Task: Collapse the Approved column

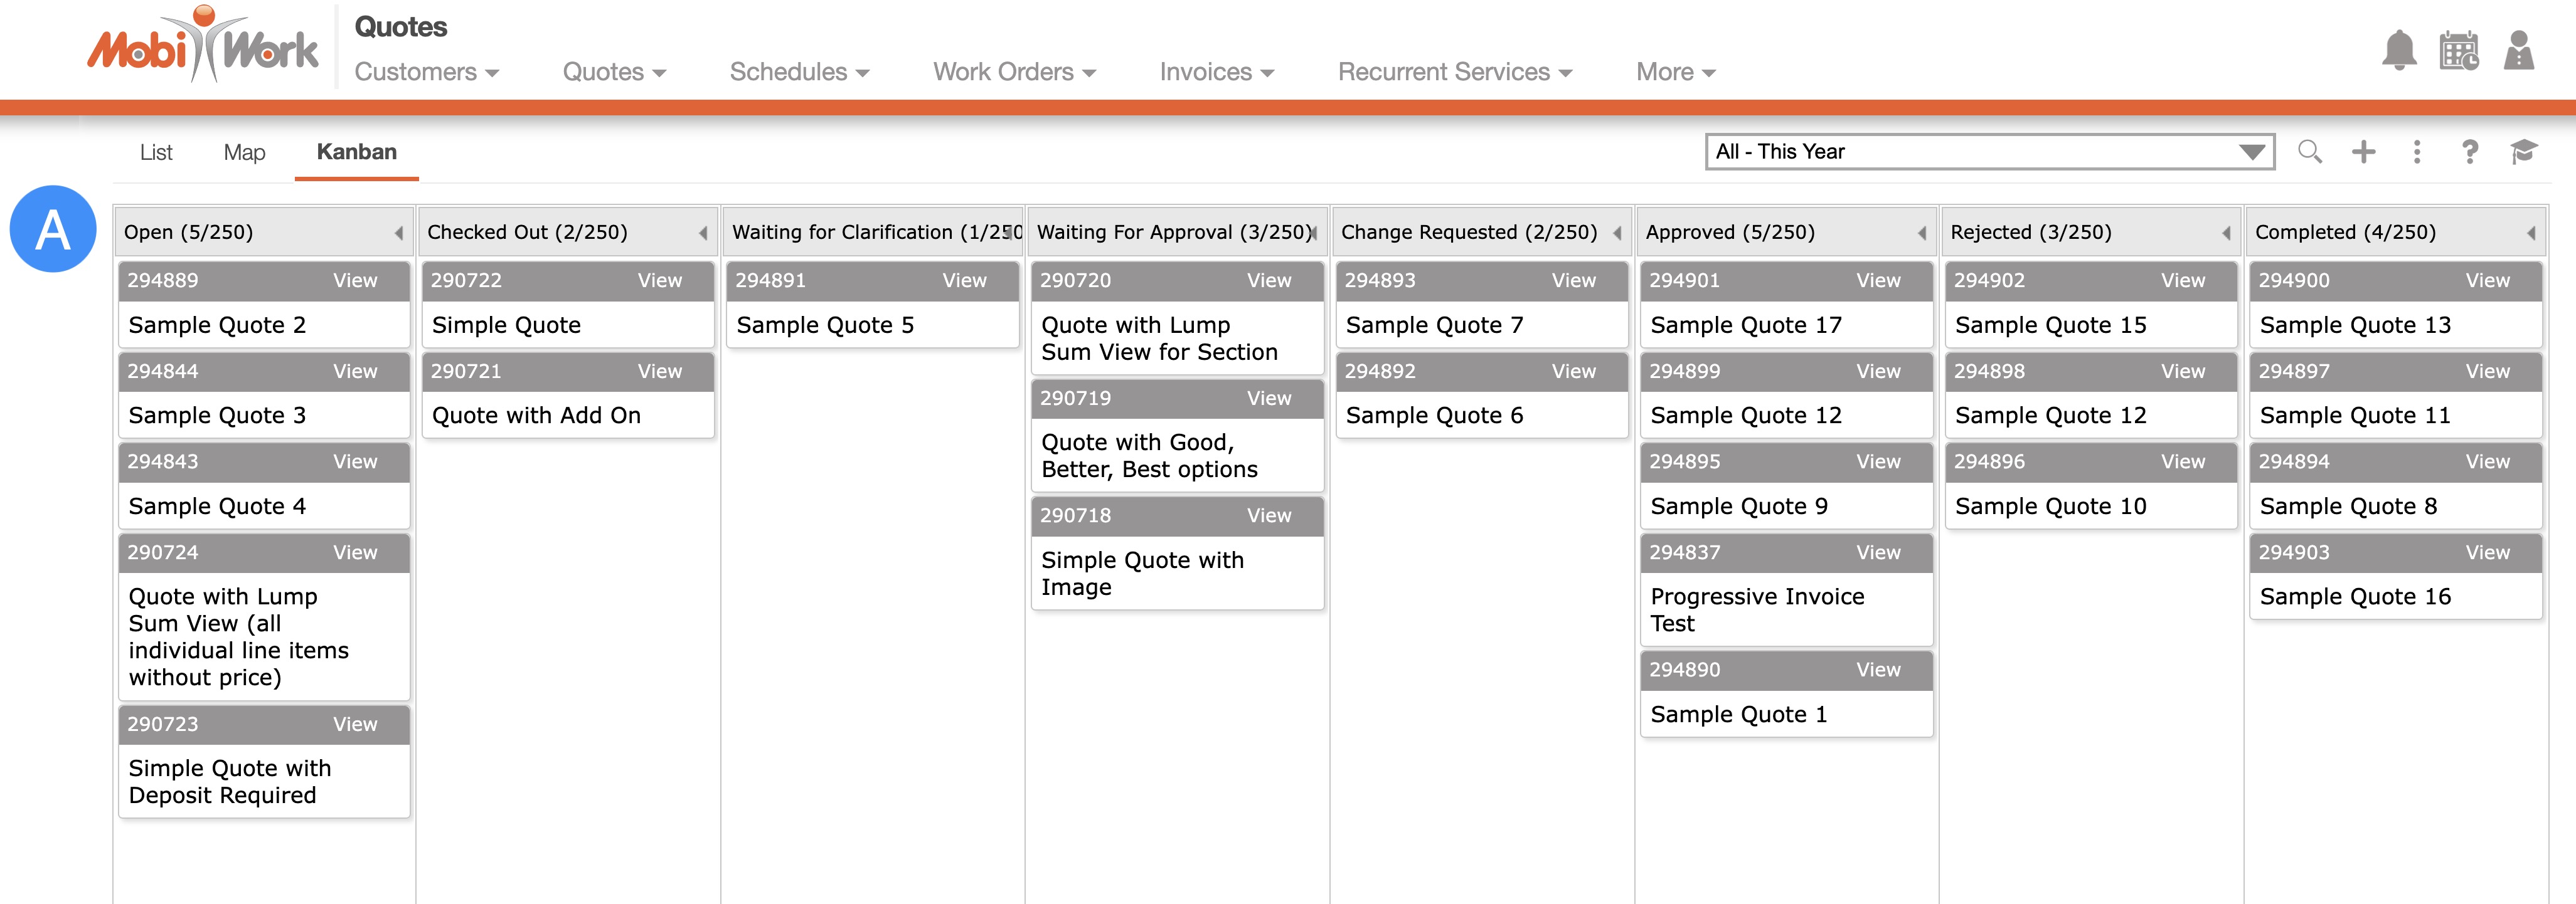Action: click(1921, 233)
